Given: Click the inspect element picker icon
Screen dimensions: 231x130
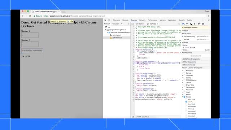Looking at the screenshot, I should [105, 20].
